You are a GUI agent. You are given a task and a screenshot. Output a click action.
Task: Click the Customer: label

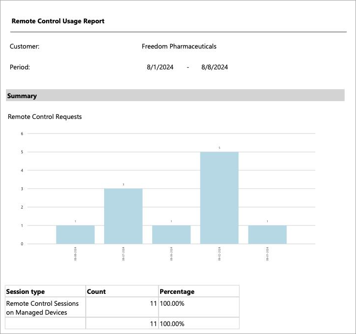pos(24,47)
